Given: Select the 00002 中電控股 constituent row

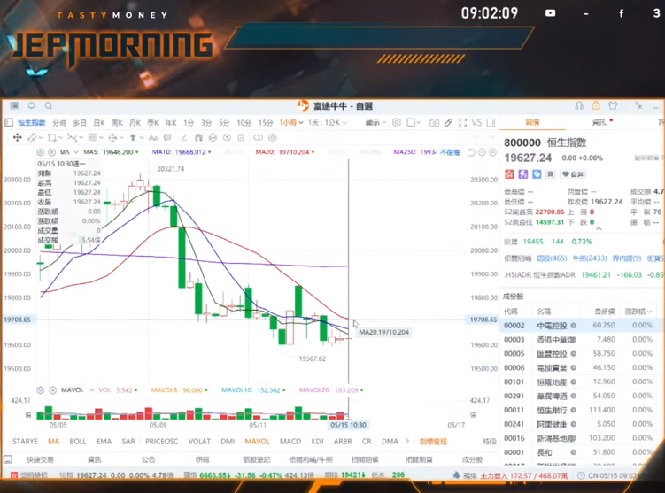Looking at the screenshot, I should coord(581,326).
